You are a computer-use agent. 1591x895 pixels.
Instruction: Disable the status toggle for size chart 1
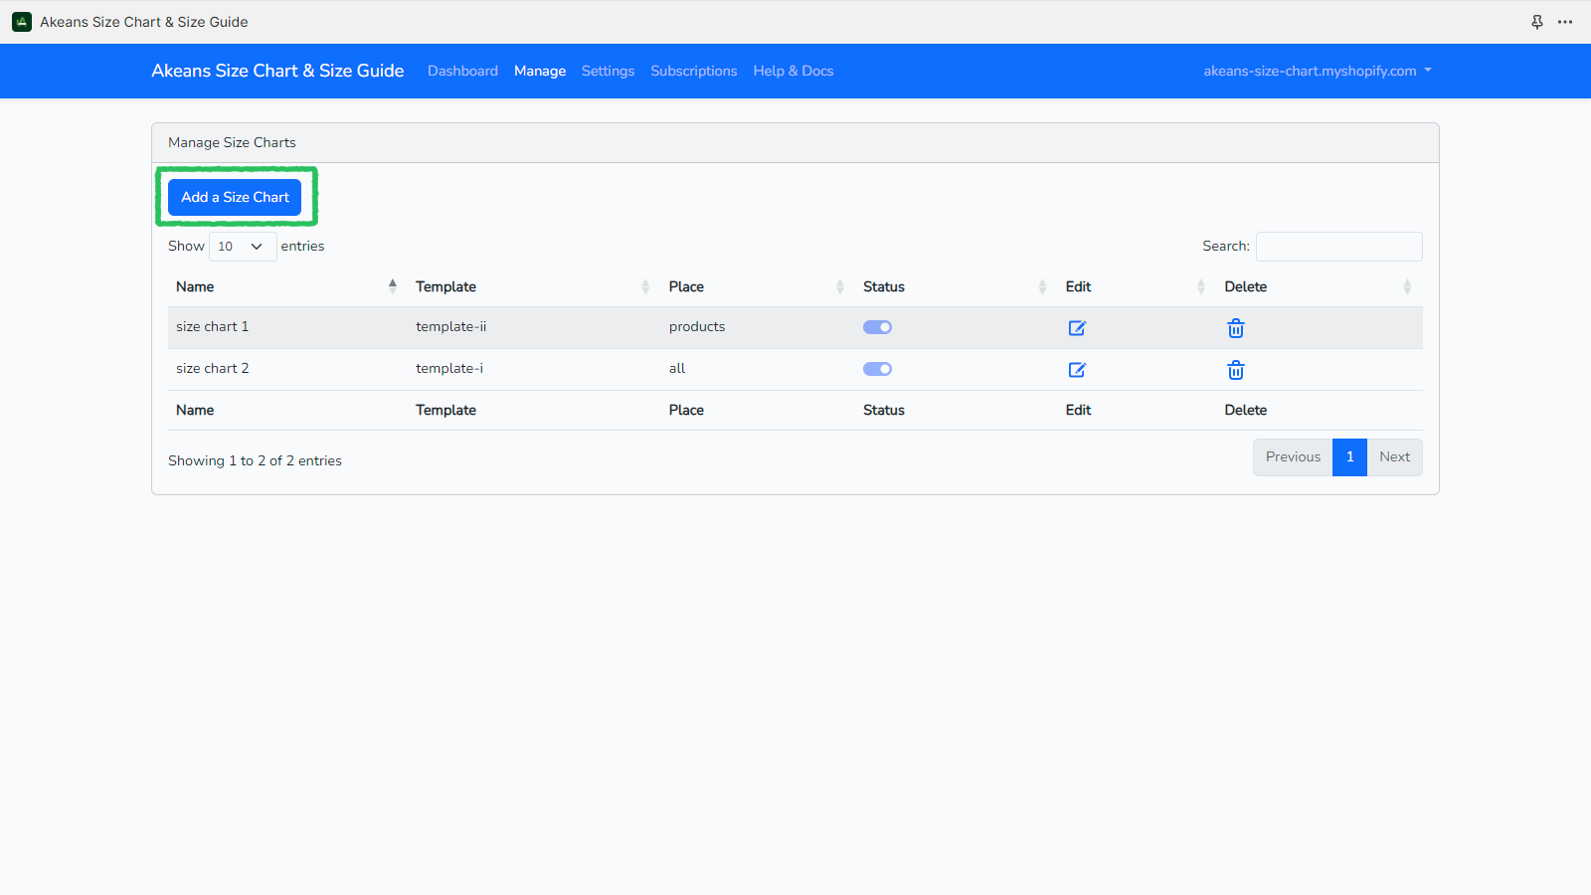877,326
